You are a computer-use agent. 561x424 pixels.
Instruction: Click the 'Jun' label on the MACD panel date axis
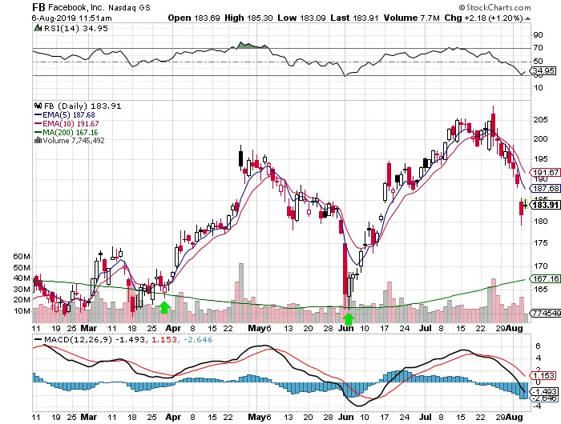[x=345, y=417]
